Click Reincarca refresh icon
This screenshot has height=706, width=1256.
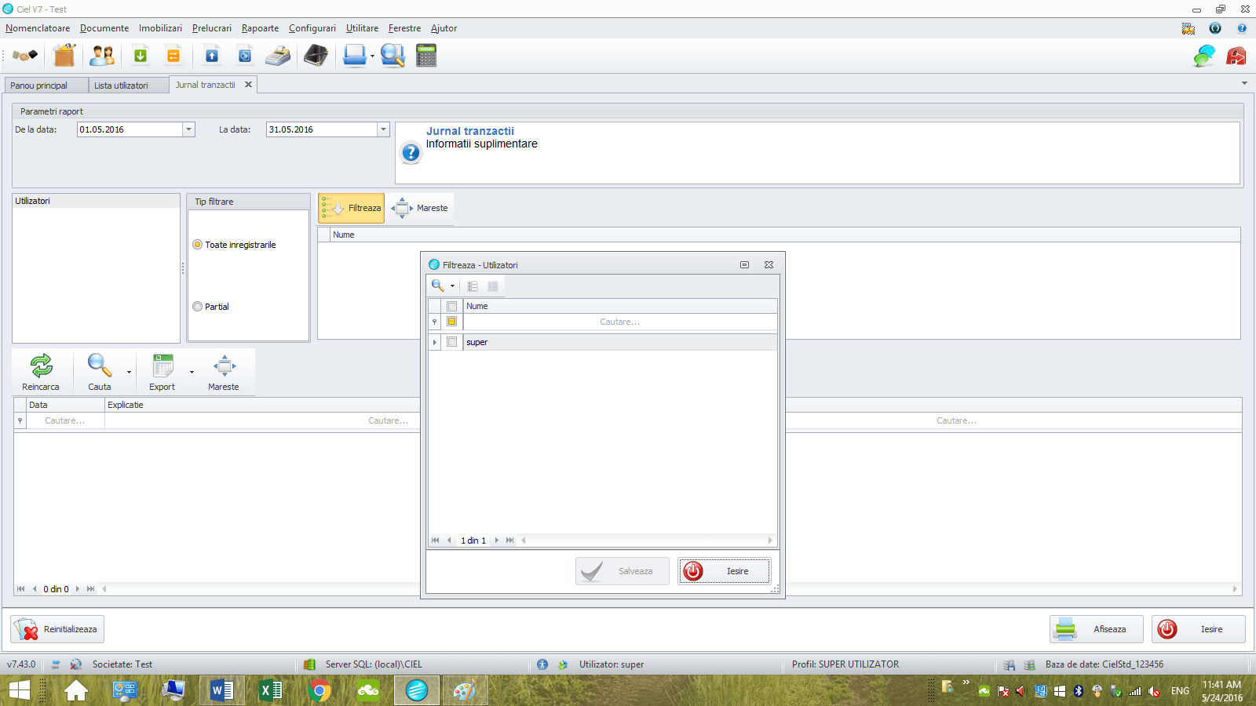(x=41, y=366)
